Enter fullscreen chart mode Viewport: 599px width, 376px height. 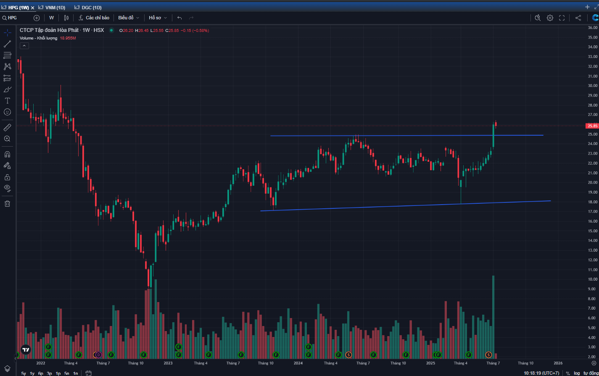(x=562, y=18)
